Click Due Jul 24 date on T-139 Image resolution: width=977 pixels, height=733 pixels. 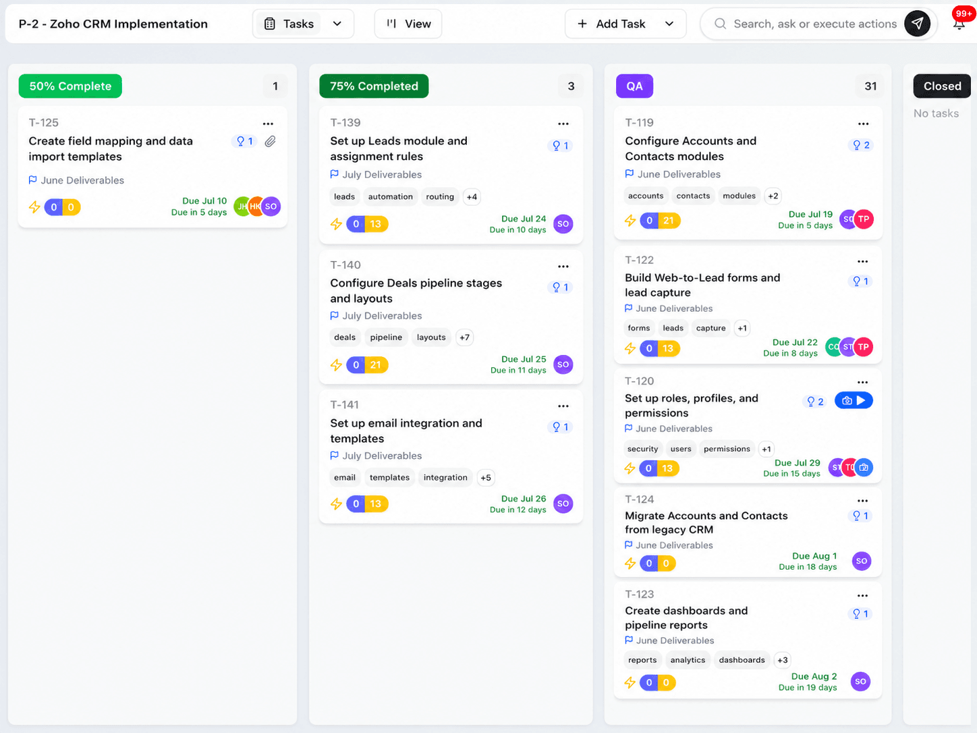[524, 219]
